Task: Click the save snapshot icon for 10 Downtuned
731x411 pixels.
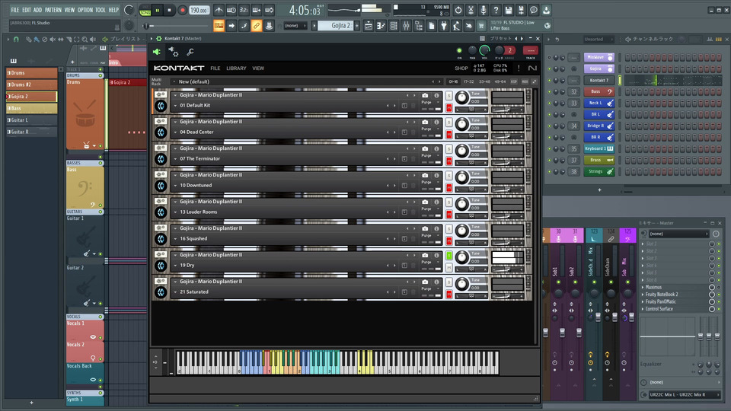Action: coord(404,186)
